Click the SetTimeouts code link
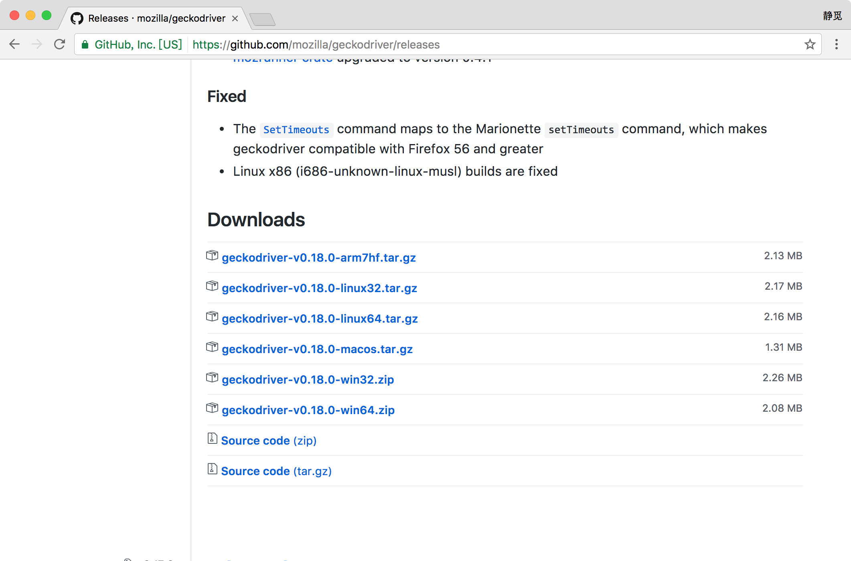 296,130
